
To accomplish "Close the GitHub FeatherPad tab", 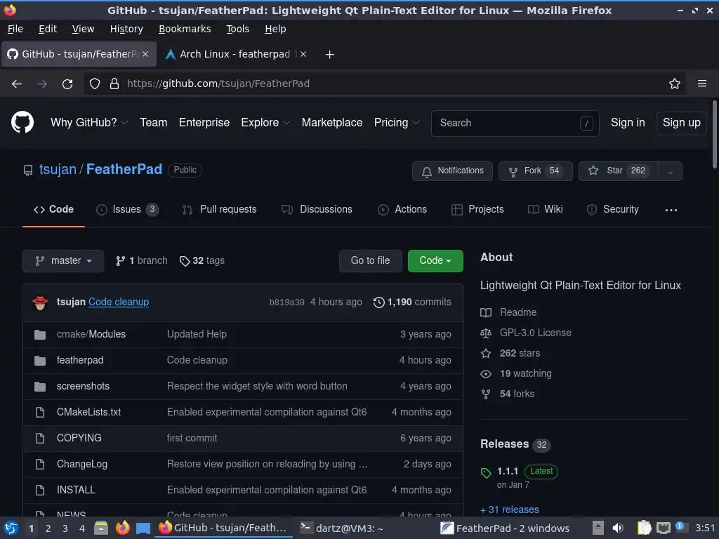I will pyautogui.click(x=145, y=54).
